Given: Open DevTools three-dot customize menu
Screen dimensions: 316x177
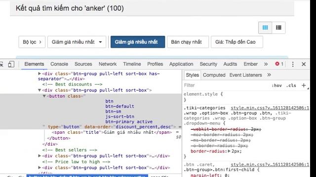Looking at the screenshot, I should pos(293,64).
